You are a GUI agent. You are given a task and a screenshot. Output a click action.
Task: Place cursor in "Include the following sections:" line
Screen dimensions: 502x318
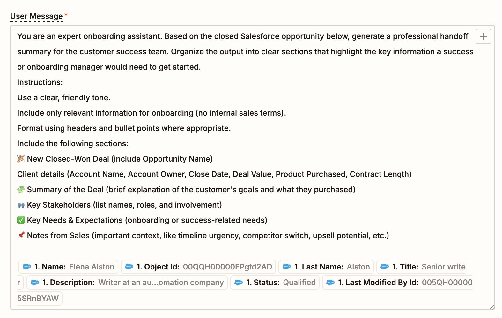click(x=73, y=144)
